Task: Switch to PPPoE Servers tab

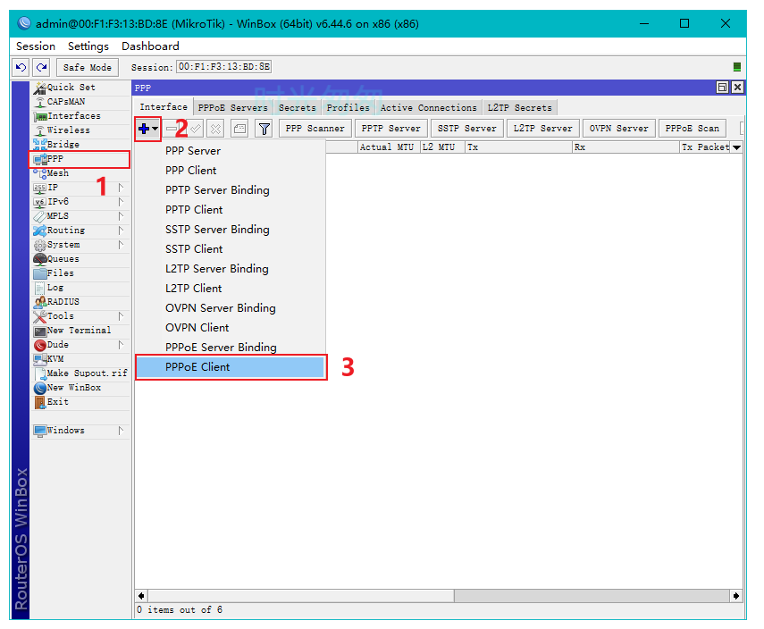Action: [x=233, y=108]
